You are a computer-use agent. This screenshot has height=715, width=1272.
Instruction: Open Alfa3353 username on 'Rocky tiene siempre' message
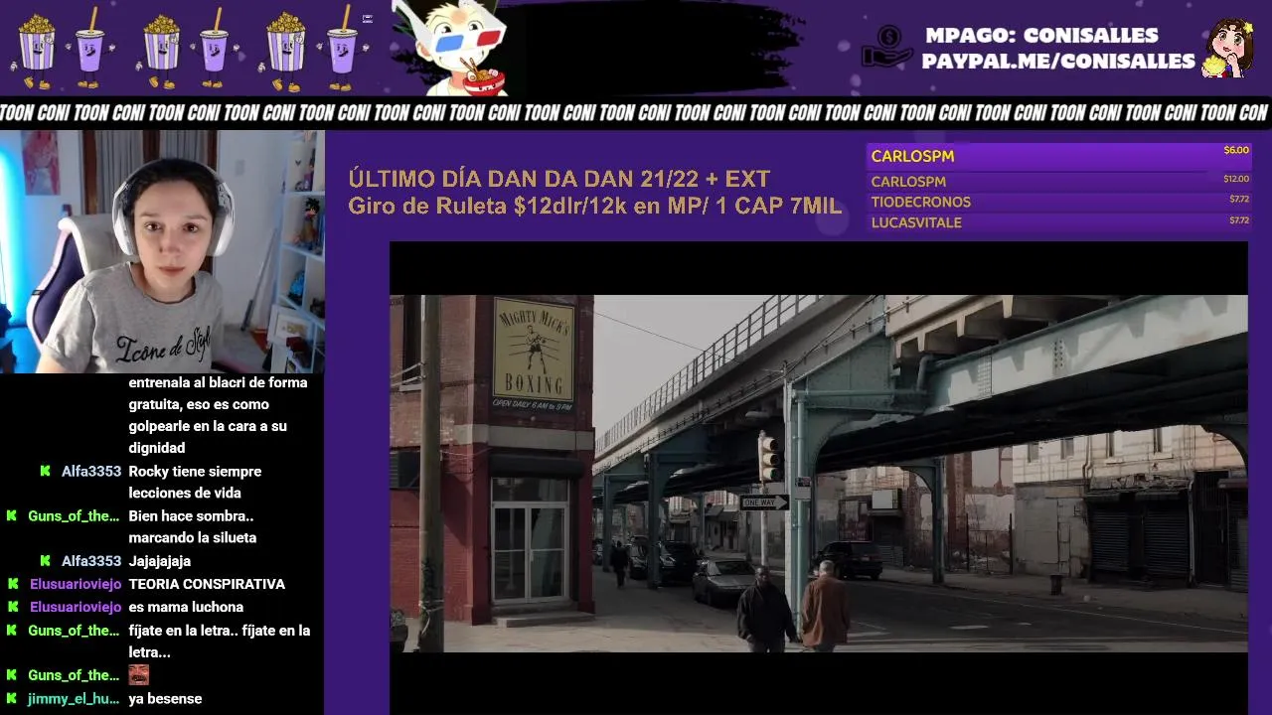91,472
